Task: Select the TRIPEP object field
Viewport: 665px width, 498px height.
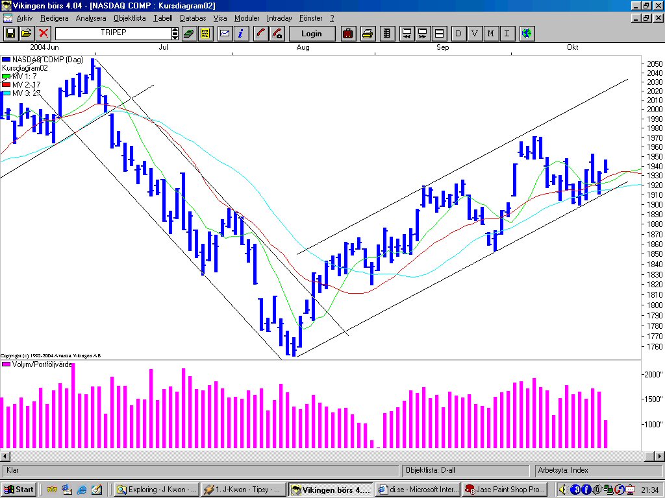Action: click(x=113, y=33)
